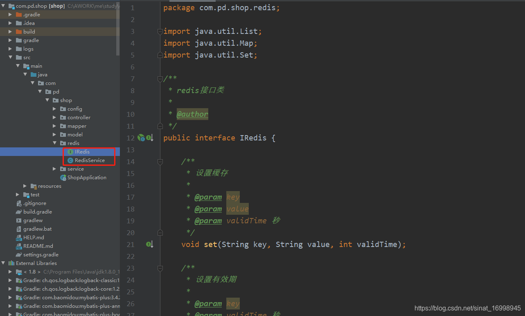
Task: Click the build.gradle file icon
Action: pyautogui.click(x=19, y=212)
